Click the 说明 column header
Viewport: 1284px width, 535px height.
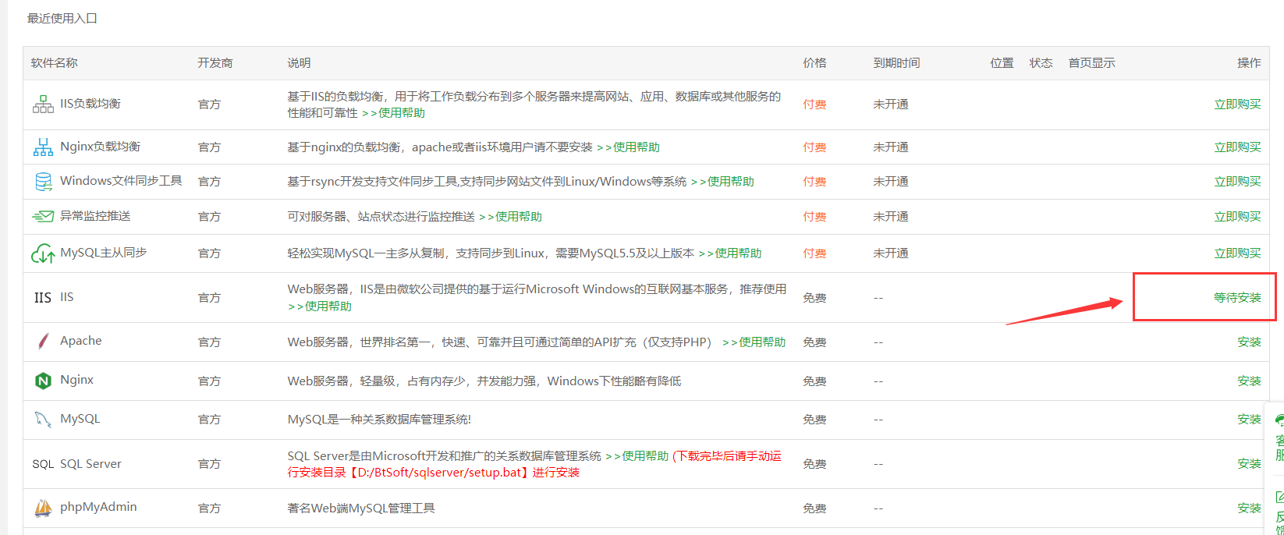299,62
